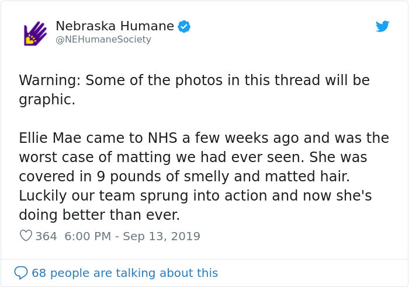Click the 364 likes count
The height and width of the screenshot is (288, 409).
pos(46,236)
